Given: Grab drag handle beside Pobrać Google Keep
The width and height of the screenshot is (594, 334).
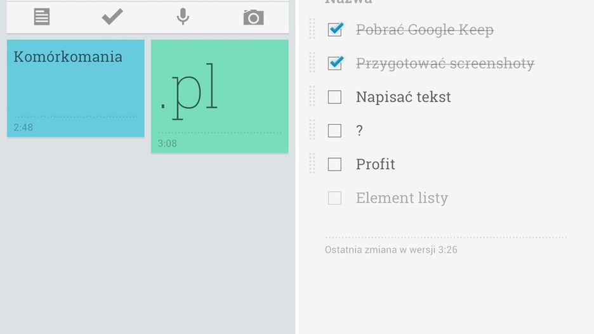Looking at the screenshot, I should point(312,29).
